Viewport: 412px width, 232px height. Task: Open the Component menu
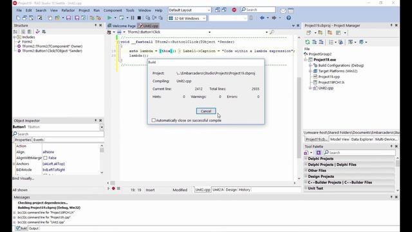[x=113, y=10]
